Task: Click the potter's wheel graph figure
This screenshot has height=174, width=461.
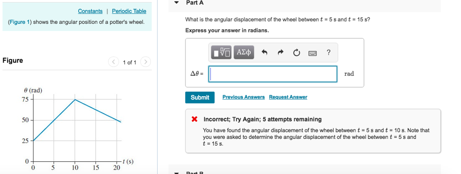Action: point(77,129)
